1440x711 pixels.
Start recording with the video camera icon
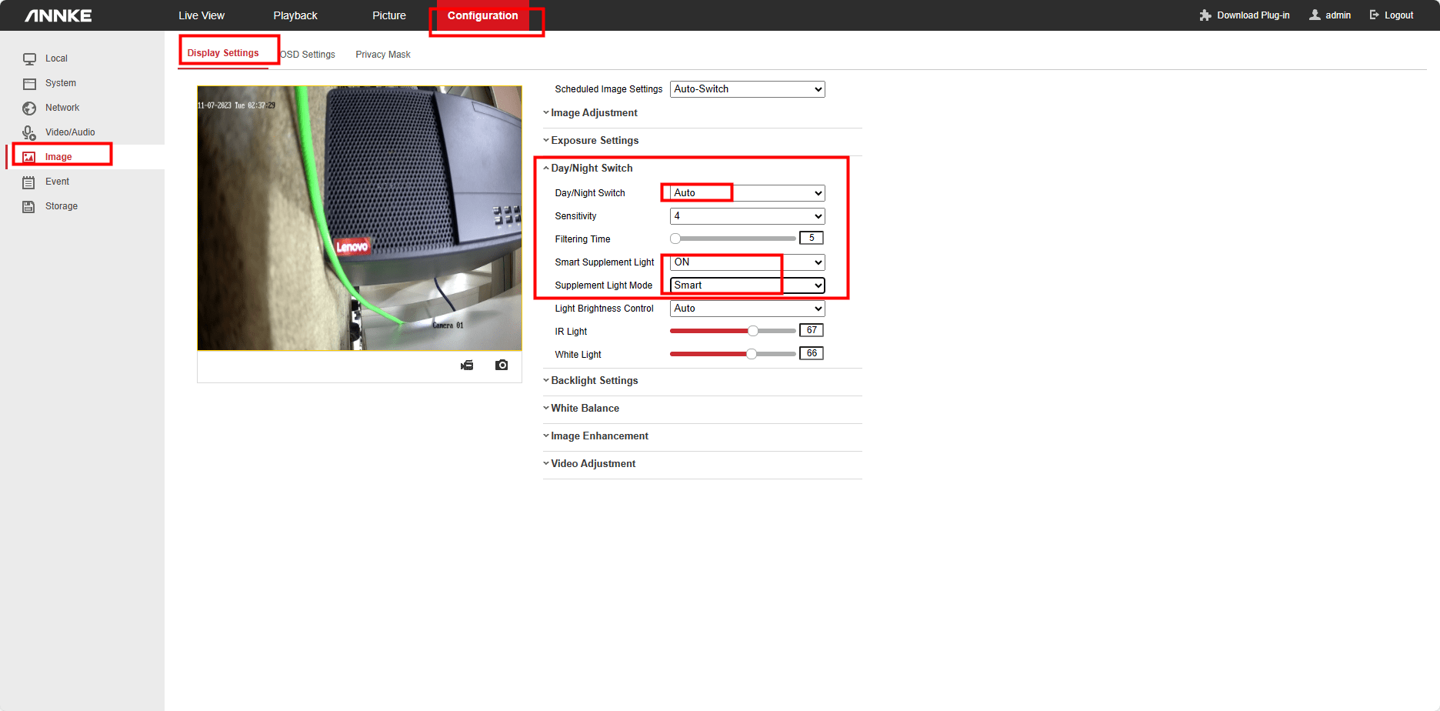(467, 365)
